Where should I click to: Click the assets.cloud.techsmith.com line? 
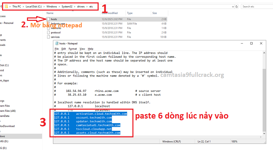[x=87, y=133]
